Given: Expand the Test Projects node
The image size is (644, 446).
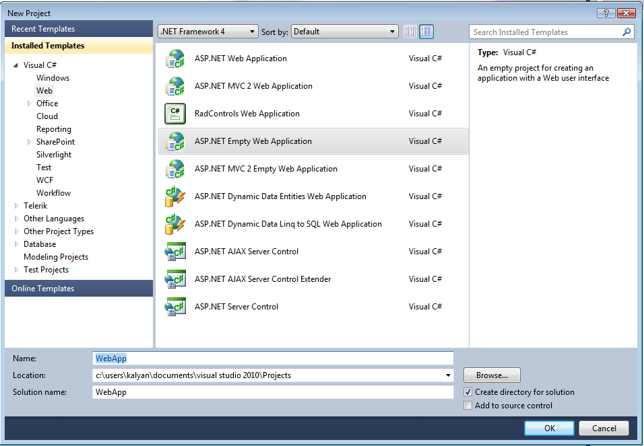Looking at the screenshot, I should pos(16,270).
